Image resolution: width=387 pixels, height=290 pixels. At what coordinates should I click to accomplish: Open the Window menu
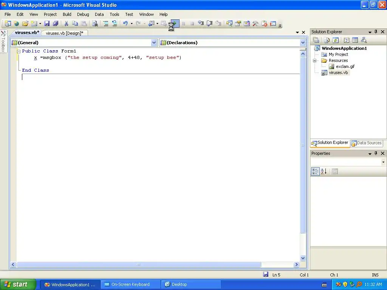146,14
